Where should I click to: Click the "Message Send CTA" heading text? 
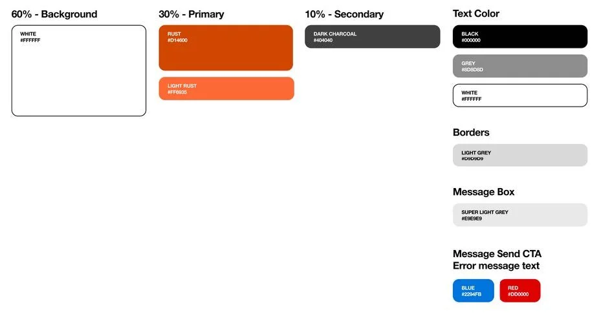[x=497, y=253]
